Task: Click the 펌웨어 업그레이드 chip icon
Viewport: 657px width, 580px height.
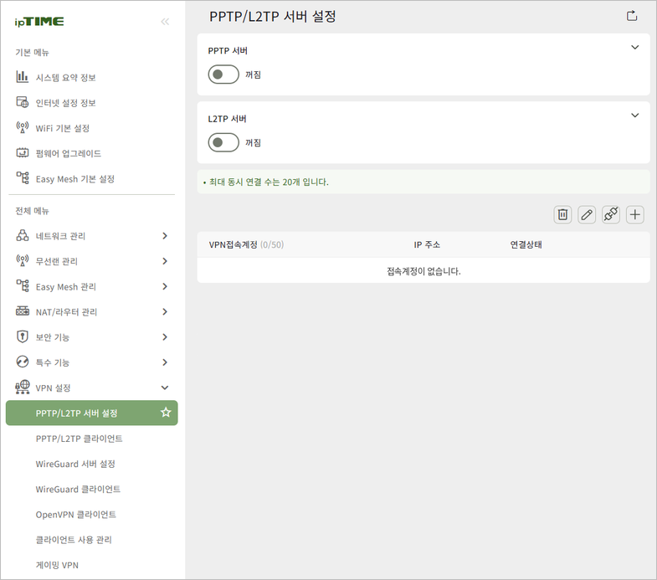Action: pos(23,153)
